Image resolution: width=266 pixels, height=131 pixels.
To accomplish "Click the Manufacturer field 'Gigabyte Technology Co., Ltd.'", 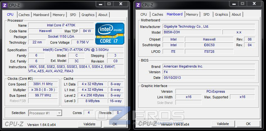I will 209,26.
